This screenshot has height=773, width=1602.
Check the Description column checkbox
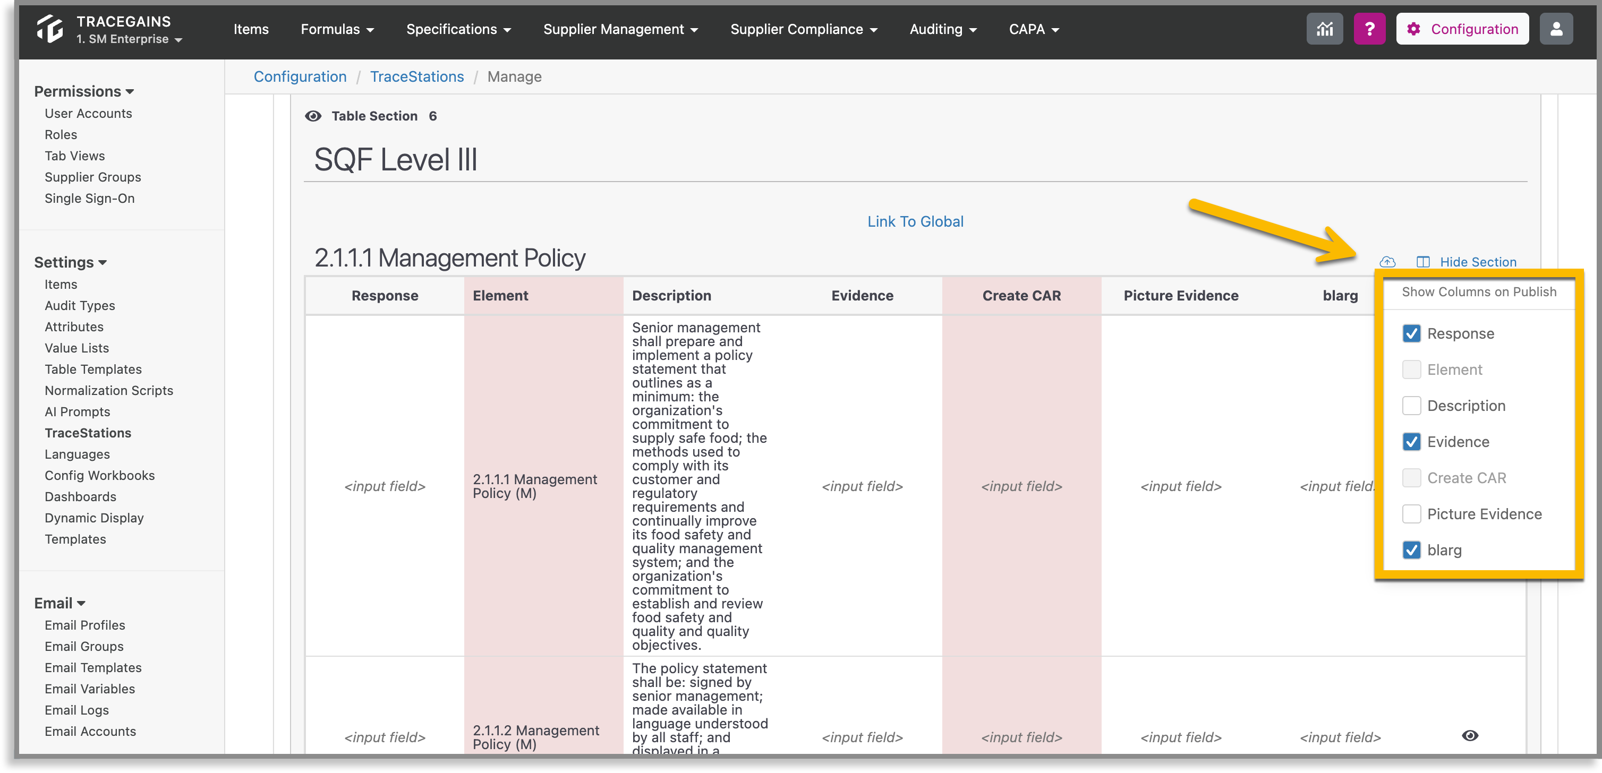click(x=1412, y=406)
